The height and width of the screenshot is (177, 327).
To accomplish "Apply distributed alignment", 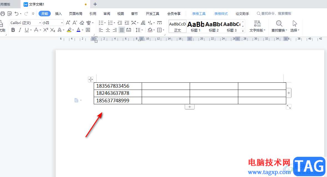I will coord(129,30).
